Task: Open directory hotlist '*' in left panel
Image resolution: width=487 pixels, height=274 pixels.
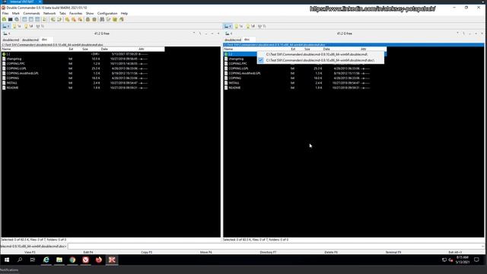Action: coord(194,33)
